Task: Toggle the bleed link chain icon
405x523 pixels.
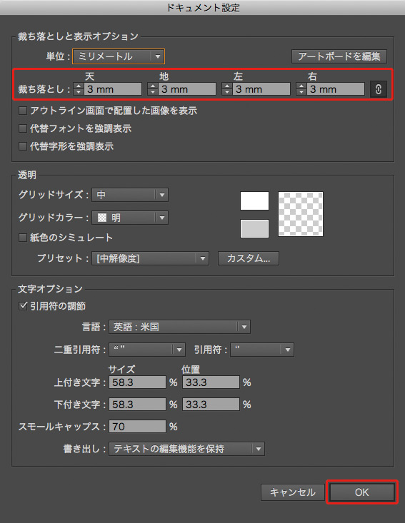Action: pos(379,89)
